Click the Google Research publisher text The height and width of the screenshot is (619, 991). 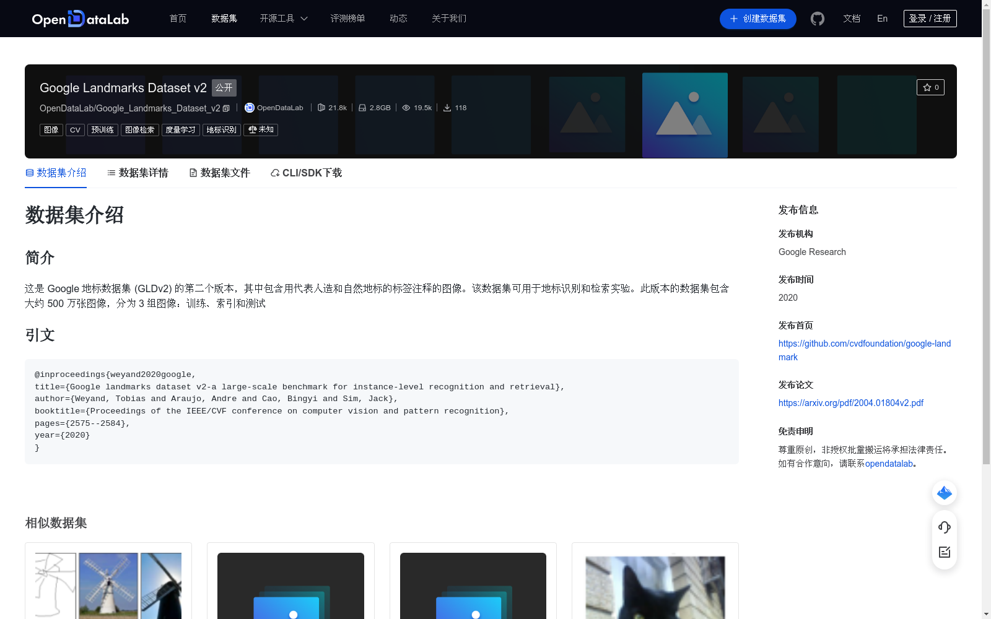coord(812,252)
